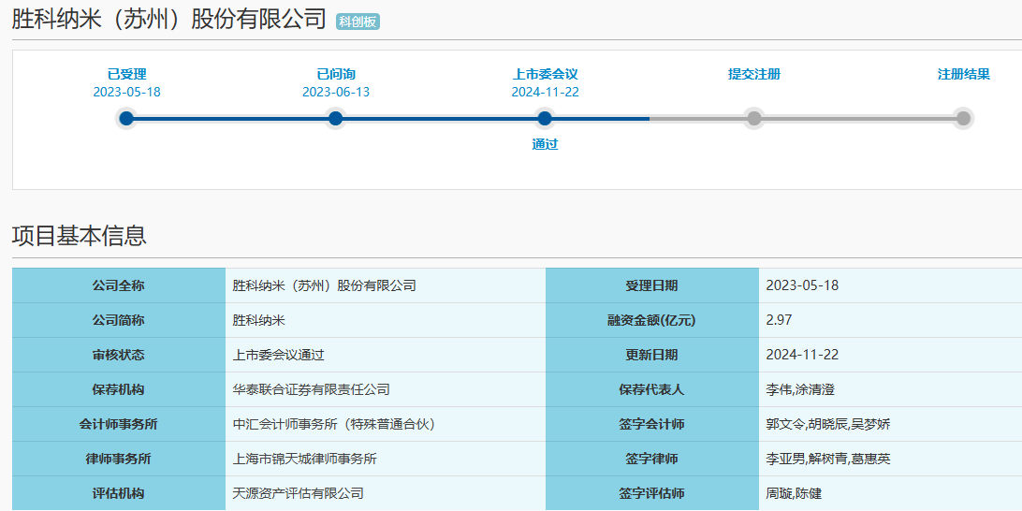Click the 提交注册 label above the timeline

tap(753, 74)
